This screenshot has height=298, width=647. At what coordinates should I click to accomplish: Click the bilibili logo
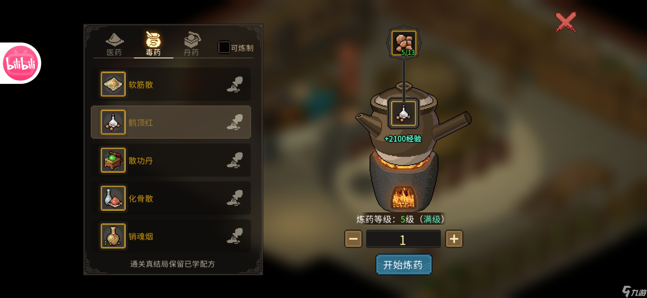(20, 63)
